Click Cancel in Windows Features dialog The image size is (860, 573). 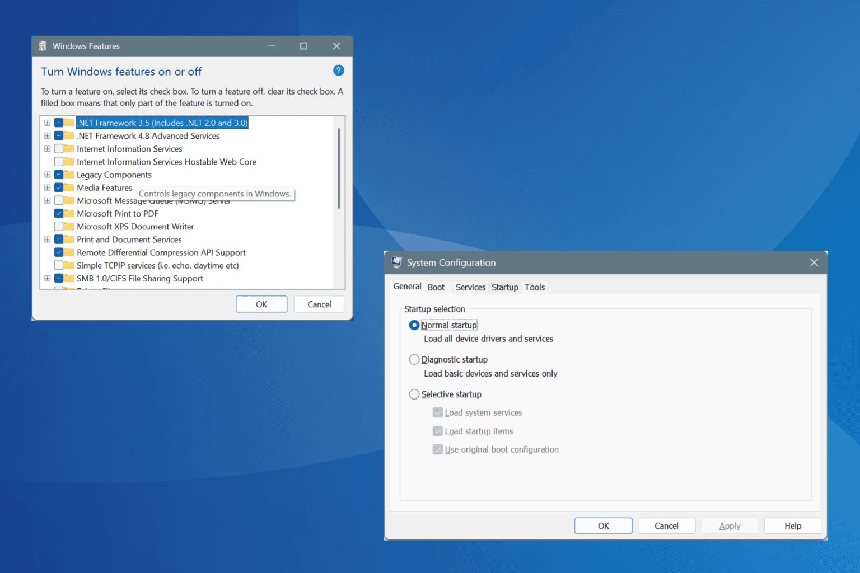(319, 304)
